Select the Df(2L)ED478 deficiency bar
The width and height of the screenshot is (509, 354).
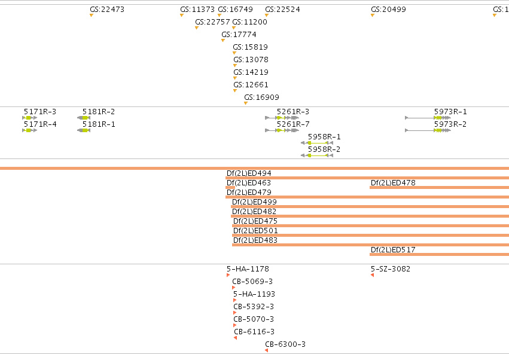point(439,188)
